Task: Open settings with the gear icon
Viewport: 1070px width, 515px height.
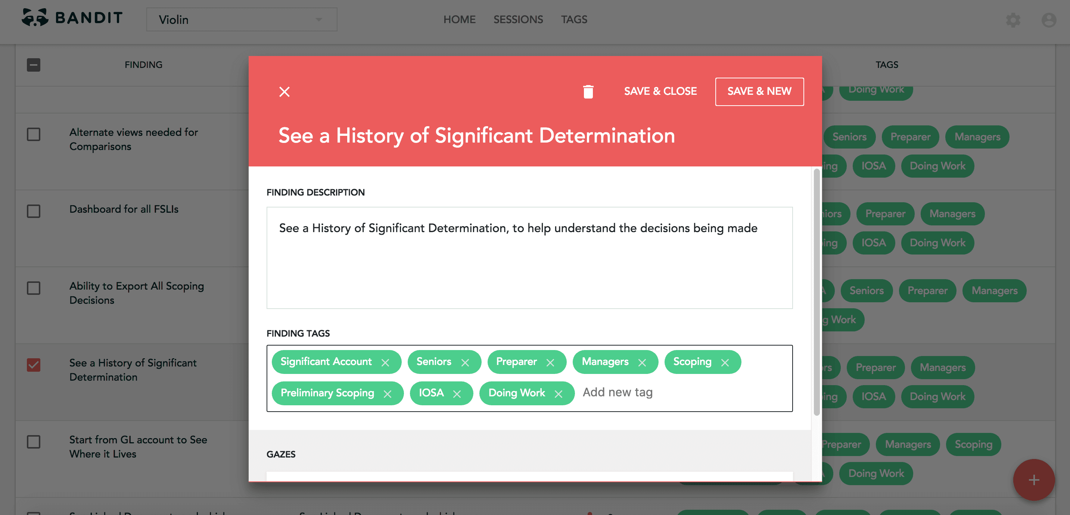Action: (x=1013, y=20)
